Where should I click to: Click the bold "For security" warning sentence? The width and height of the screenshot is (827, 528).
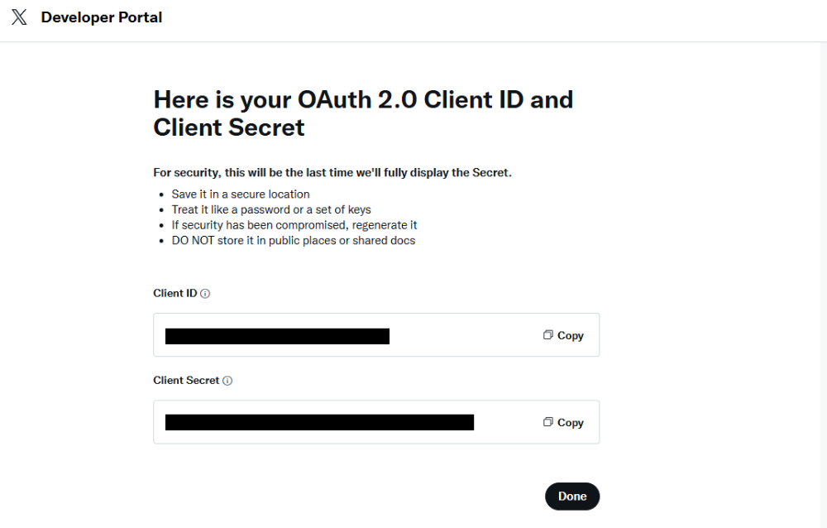pos(332,173)
